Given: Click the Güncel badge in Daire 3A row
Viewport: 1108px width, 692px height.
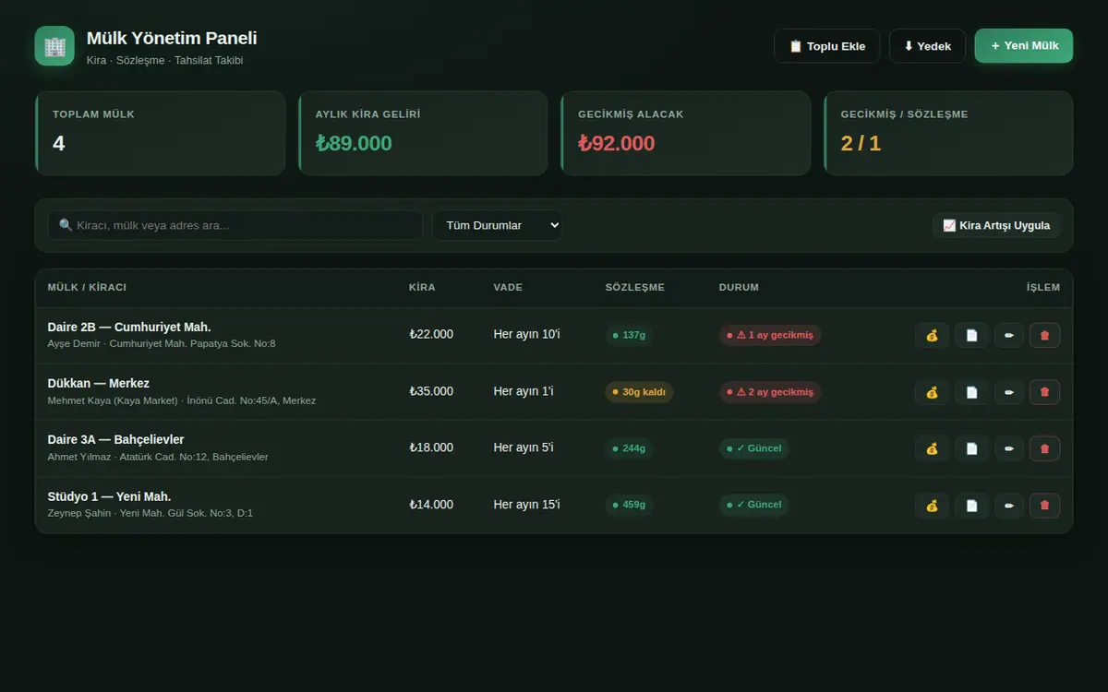Looking at the screenshot, I should pos(753,448).
